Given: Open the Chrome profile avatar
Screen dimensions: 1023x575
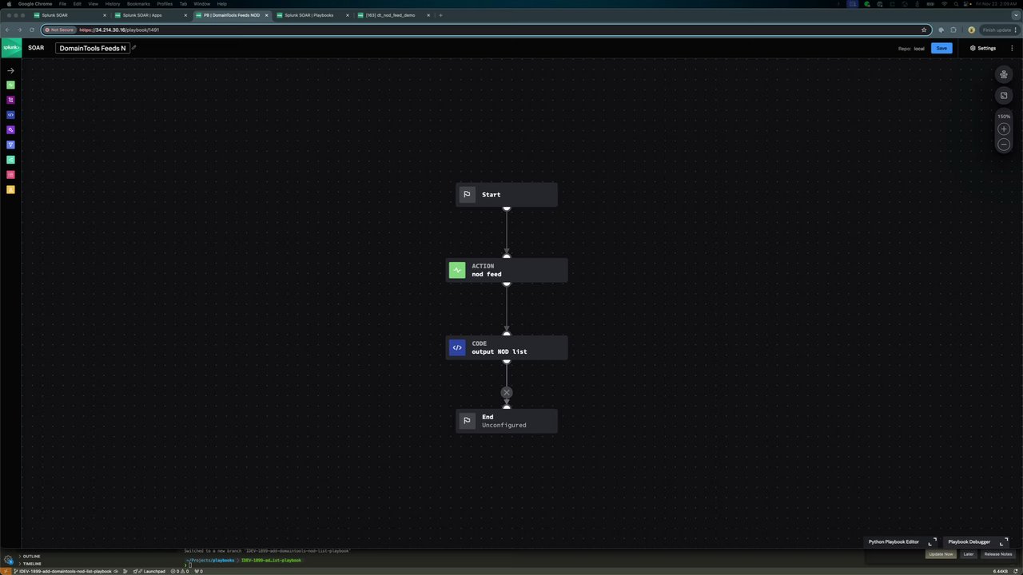Looking at the screenshot, I should (x=972, y=30).
